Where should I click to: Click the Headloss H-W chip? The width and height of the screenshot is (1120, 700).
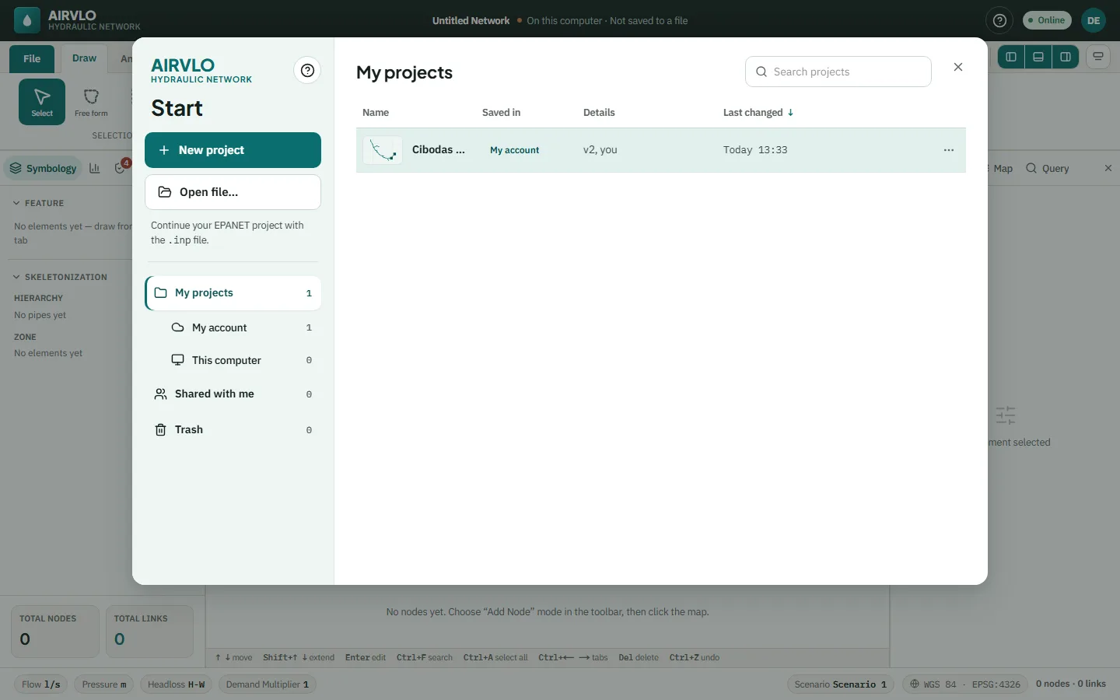coord(177,684)
